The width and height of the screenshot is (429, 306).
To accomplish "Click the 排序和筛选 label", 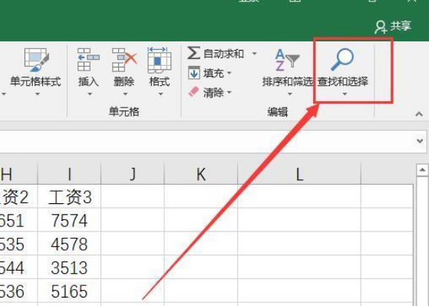I will [287, 81].
